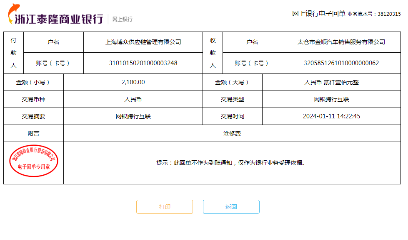Select the payer name 上海博众供应链管理有限公司

click(x=143, y=42)
